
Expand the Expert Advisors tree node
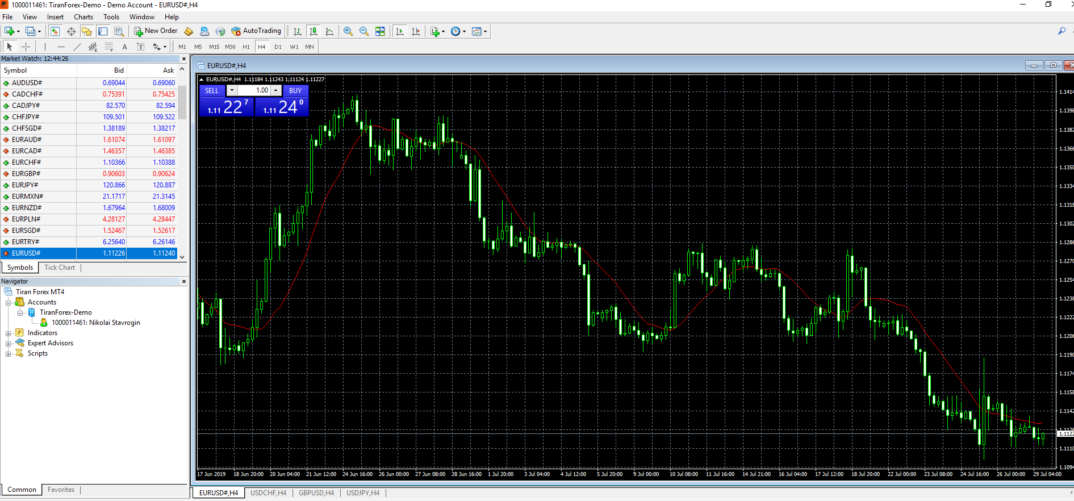click(9, 344)
